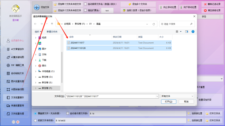This screenshot has height=126, width=225.
Task: Open file name combo box dropdown arrow
Action: 157,96
